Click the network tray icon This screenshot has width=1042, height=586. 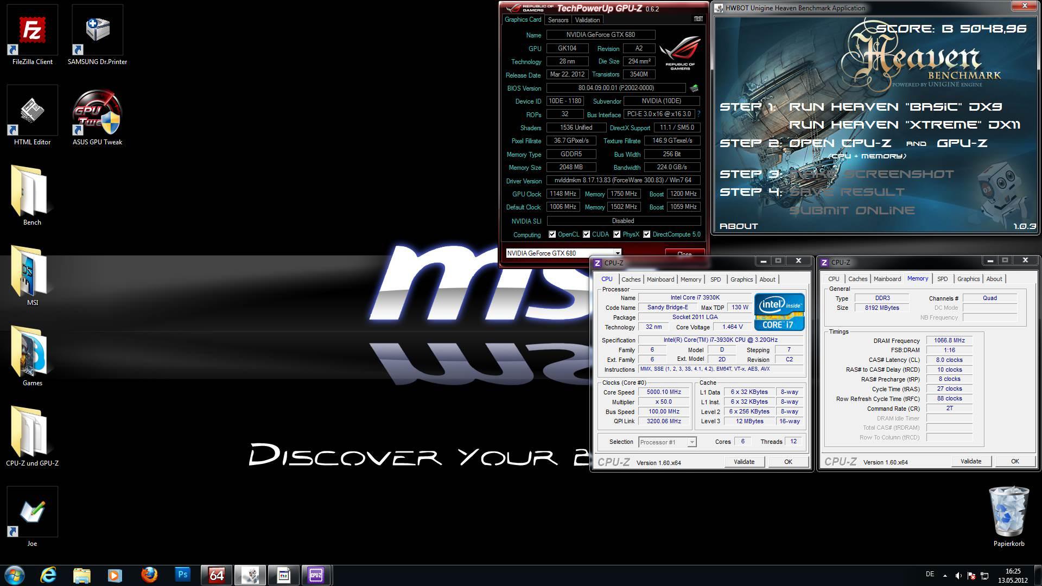984,576
